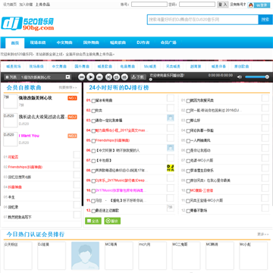Switch to 首页 nav tab
Image resolution: width=273 pixels, height=273 pixels.
(x=15, y=42)
